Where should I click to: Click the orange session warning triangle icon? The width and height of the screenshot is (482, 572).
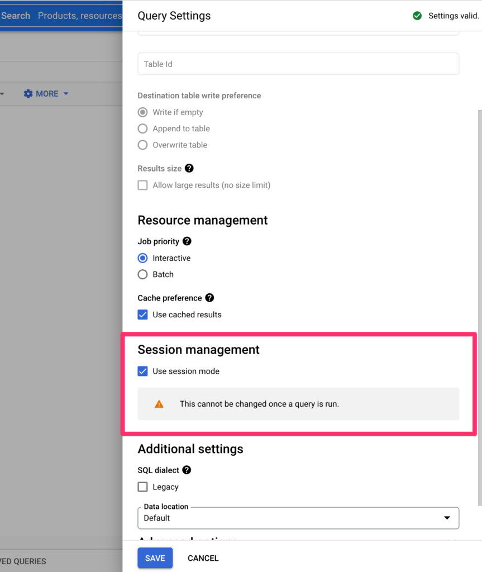pyautogui.click(x=159, y=404)
